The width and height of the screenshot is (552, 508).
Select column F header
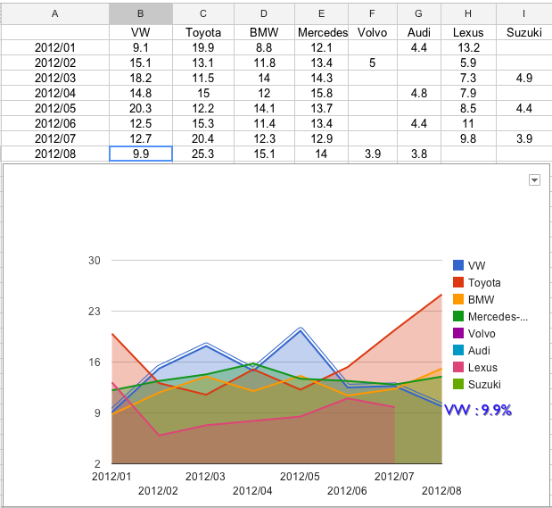373,13
